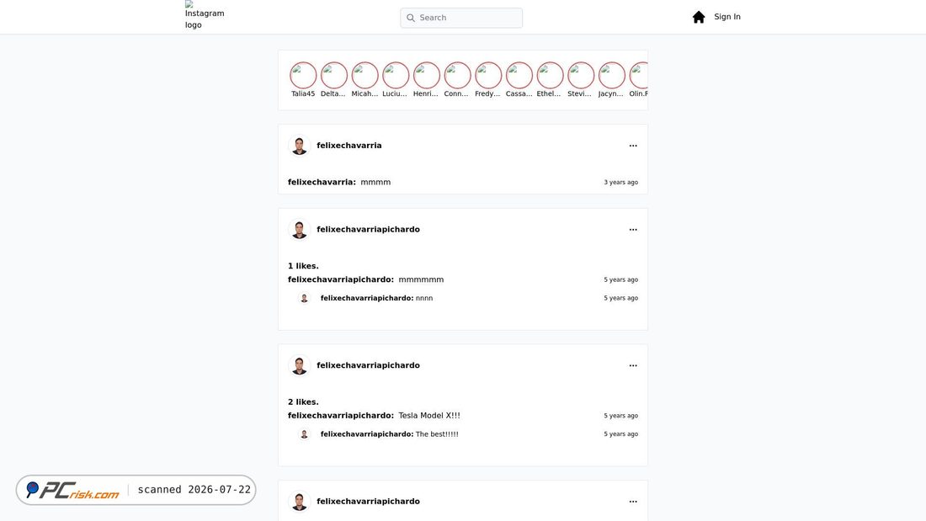Open Jacyn... story circle
The width and height of the screenshot is (926, 521).
(612, 76)
